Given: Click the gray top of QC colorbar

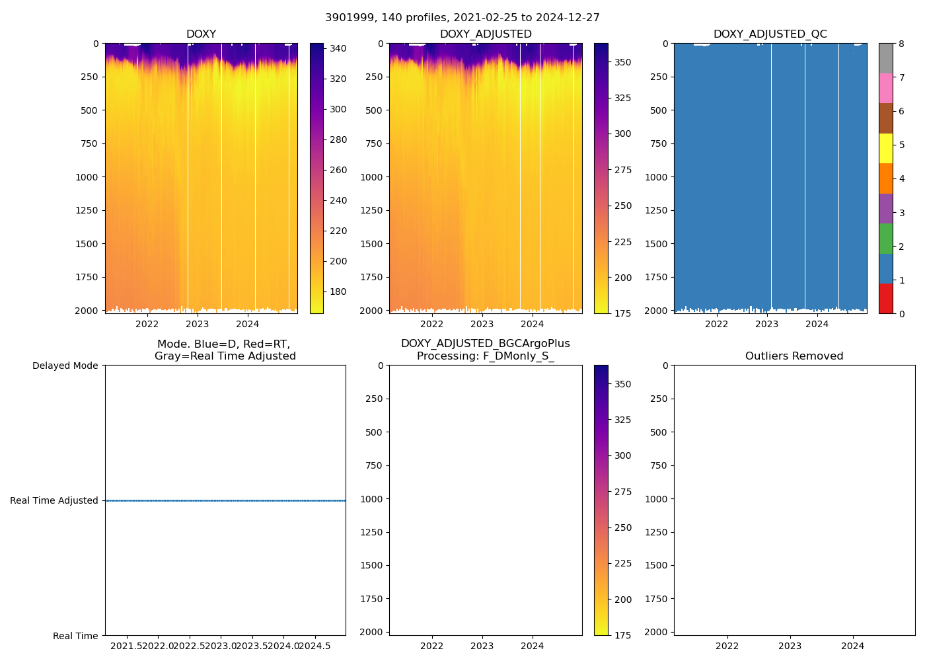Looking at the screenshot, I should [x=885, y=58].
